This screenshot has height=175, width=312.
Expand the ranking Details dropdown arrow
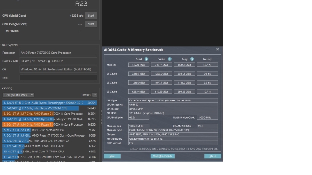[95, 95]
